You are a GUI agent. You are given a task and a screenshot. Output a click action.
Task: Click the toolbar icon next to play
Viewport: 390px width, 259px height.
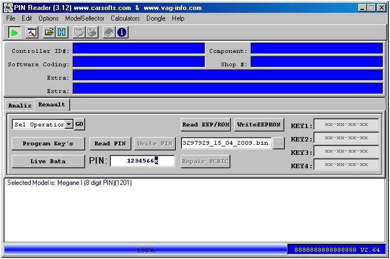click(31, 32)
